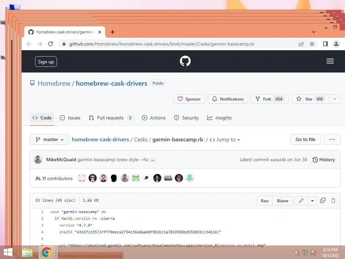Open the Security tab

click(x=186, y=118)
